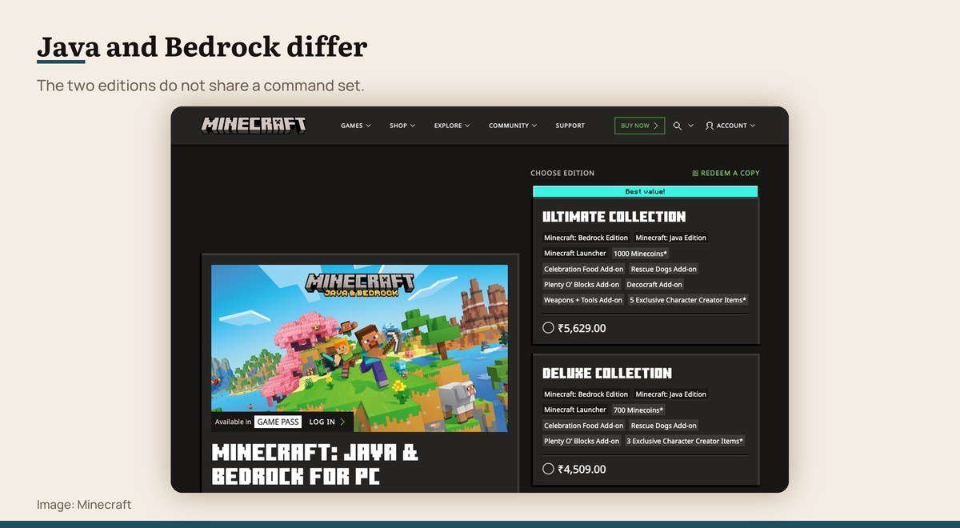Click the Minecraft logo in the header
This screenshot has width=960, height=528.
pos(254,126)
